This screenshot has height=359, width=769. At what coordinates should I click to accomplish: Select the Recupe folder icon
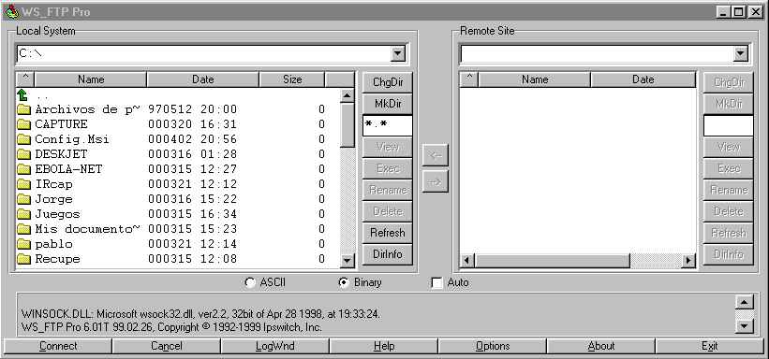pos(23,259)
